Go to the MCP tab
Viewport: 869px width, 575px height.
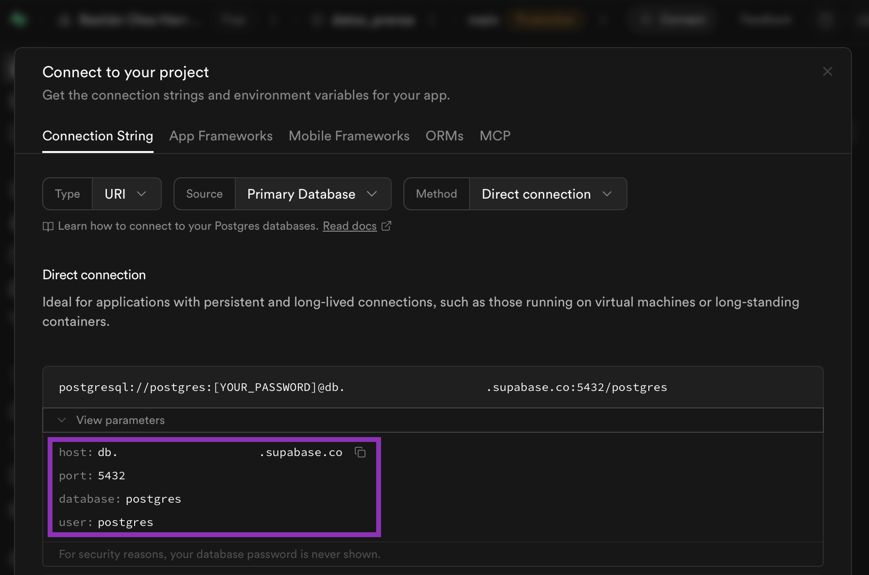495,136
